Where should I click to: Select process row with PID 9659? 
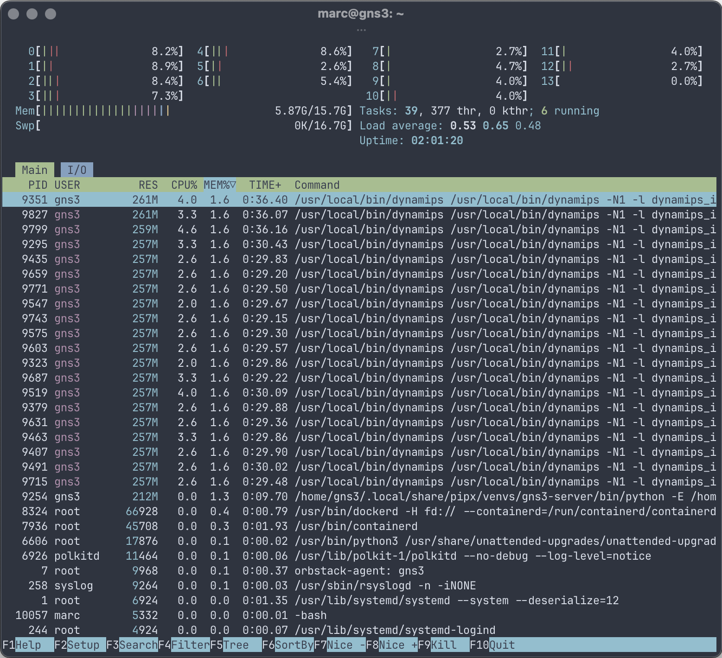(x=359, y=274)
